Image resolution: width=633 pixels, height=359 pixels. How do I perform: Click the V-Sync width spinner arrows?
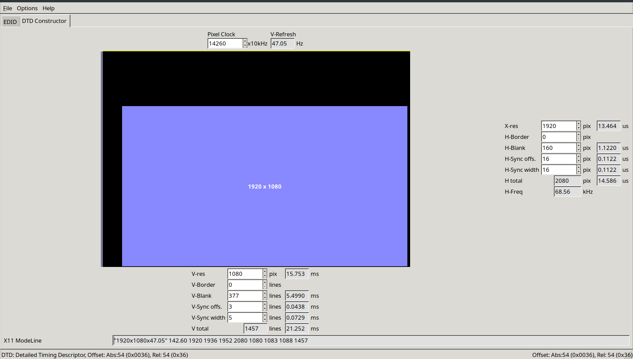(x=265, y=318)
